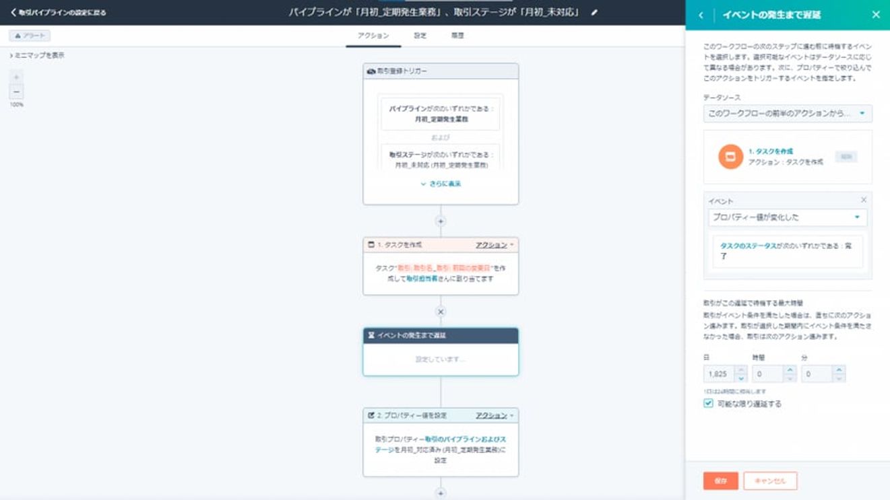The height and width of the screenshot is (500, 890).
Task: Add action with plus below trigger card
Action: pyautogui.click(x=441, y=221)
